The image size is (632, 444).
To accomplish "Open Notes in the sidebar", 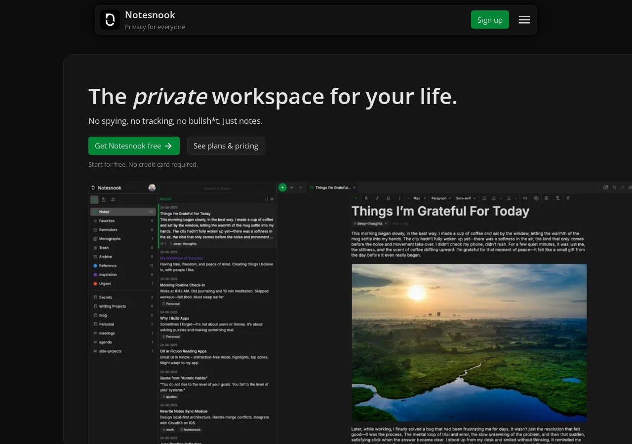I will pyautogui.click(x=123, y=212).
